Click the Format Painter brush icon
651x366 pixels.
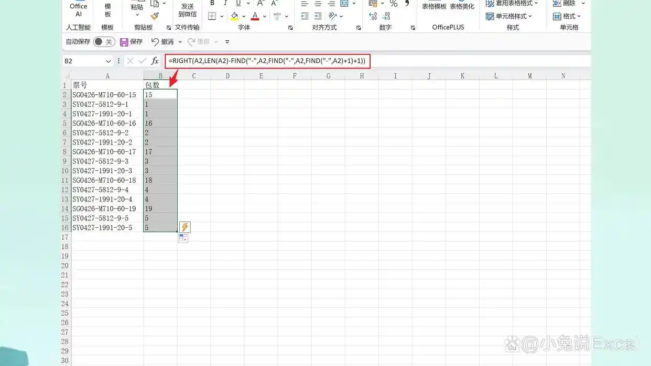tap(155, 16)
